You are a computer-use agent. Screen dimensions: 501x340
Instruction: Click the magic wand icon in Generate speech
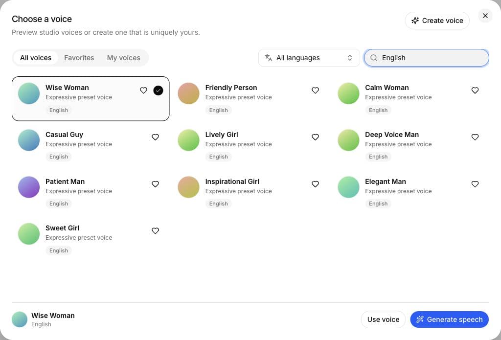[420, 319]
